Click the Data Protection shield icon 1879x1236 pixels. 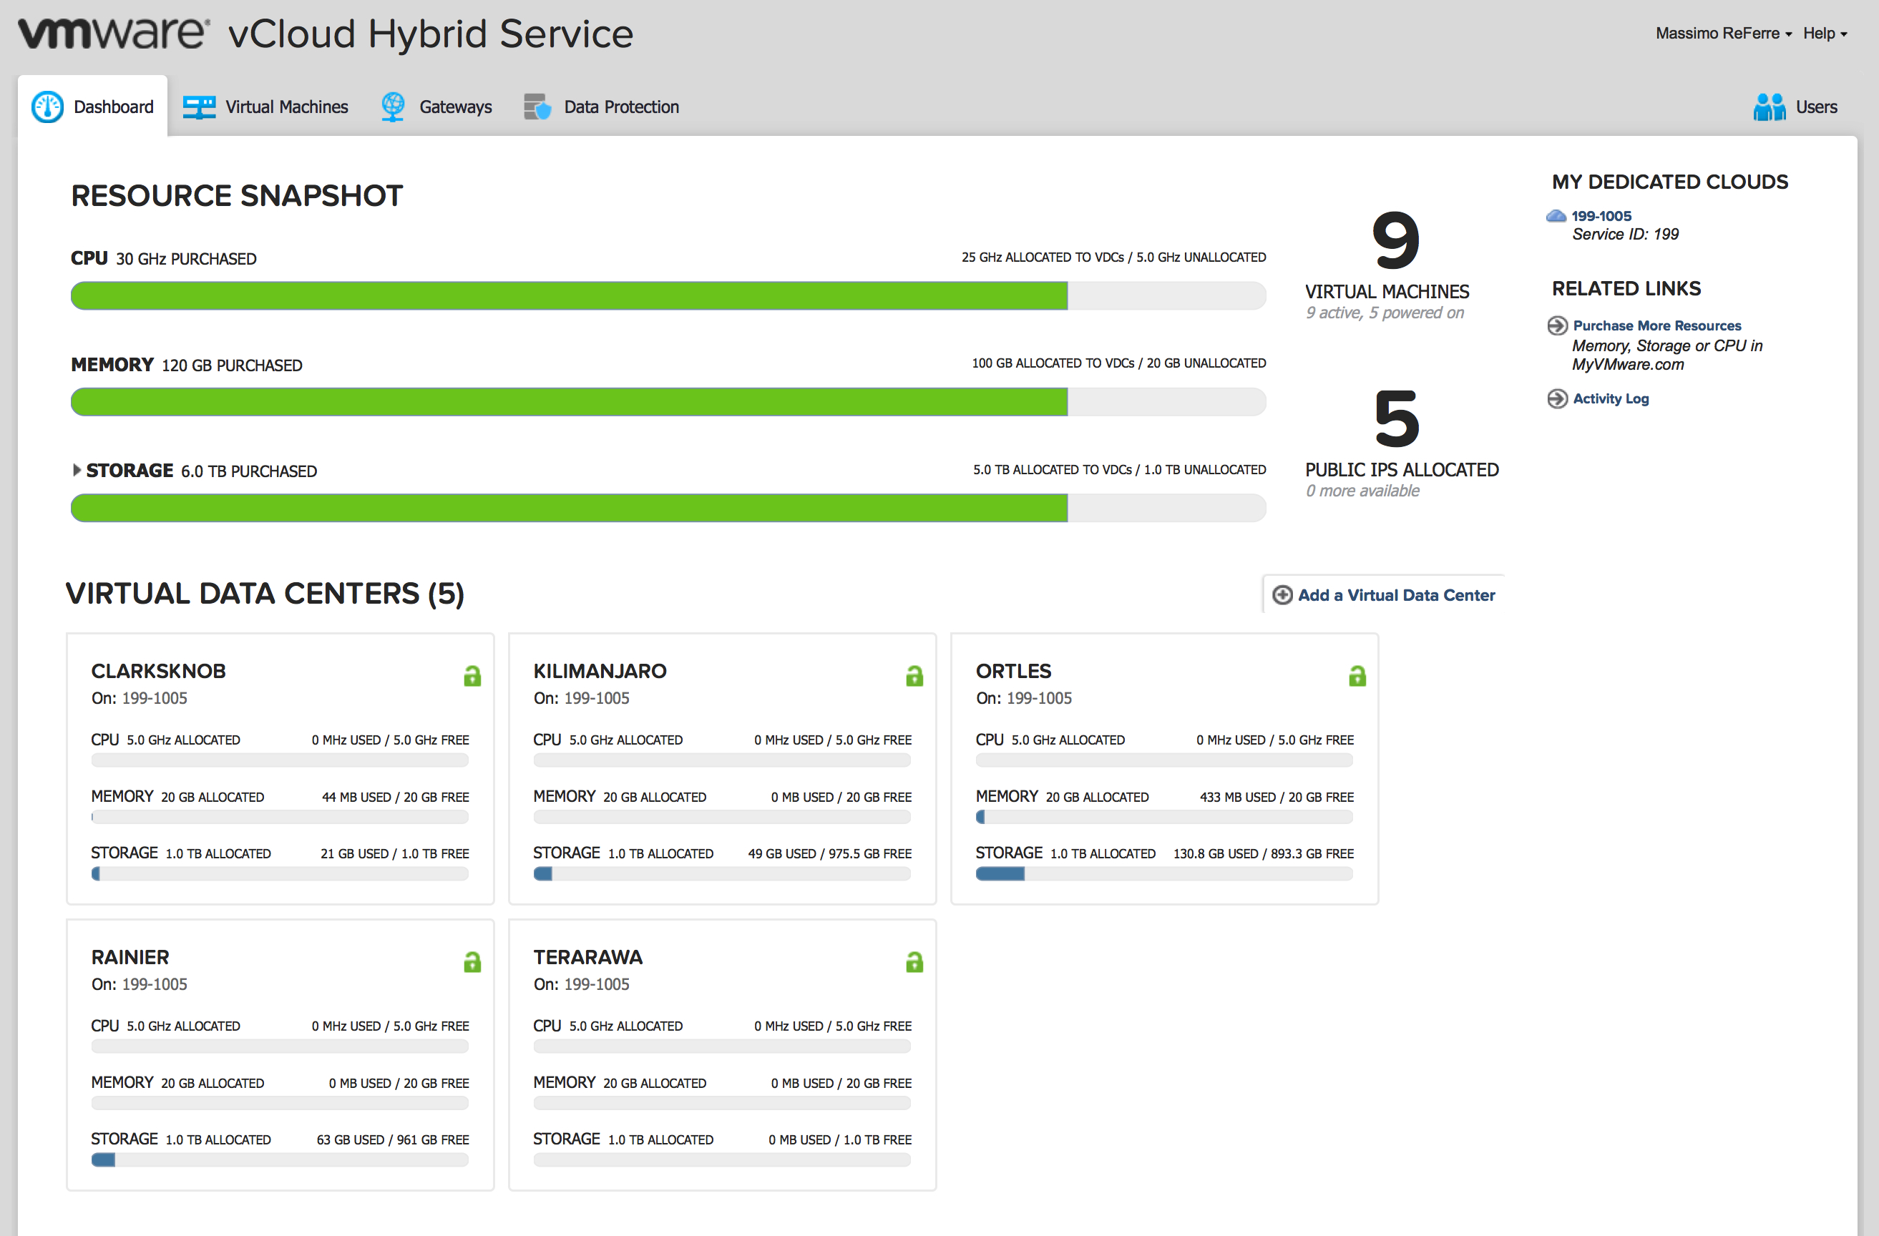click(537, 107)
